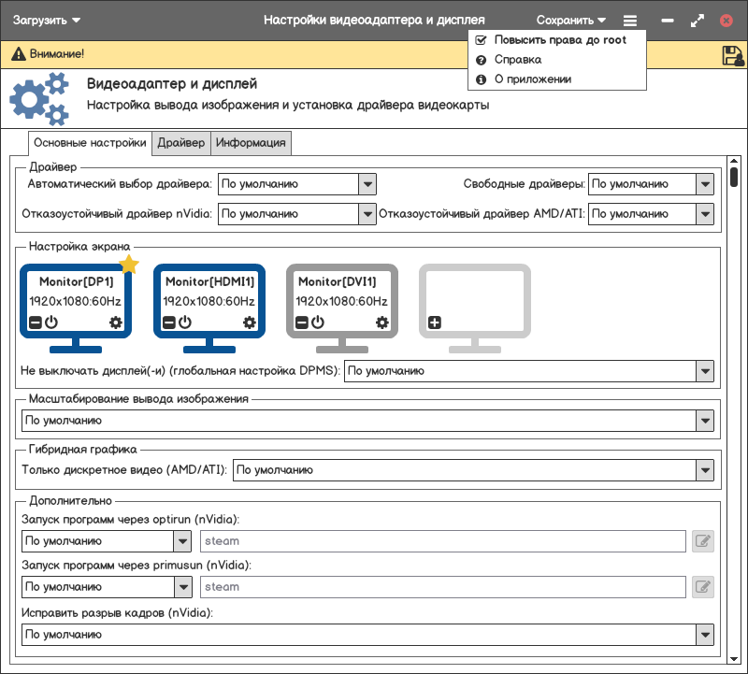Click the save-as-user floppy disk icon
This screenshot has width=748, height=674.
733,55
